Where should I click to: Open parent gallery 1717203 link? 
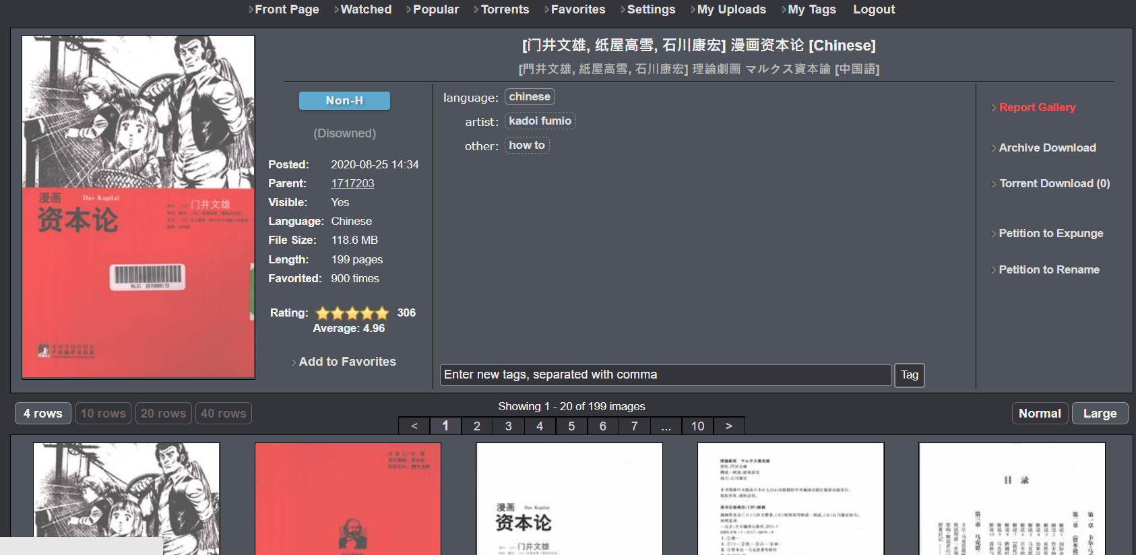tap(352, 183)
